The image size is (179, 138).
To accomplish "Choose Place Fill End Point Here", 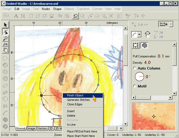I will click(83, 131).
